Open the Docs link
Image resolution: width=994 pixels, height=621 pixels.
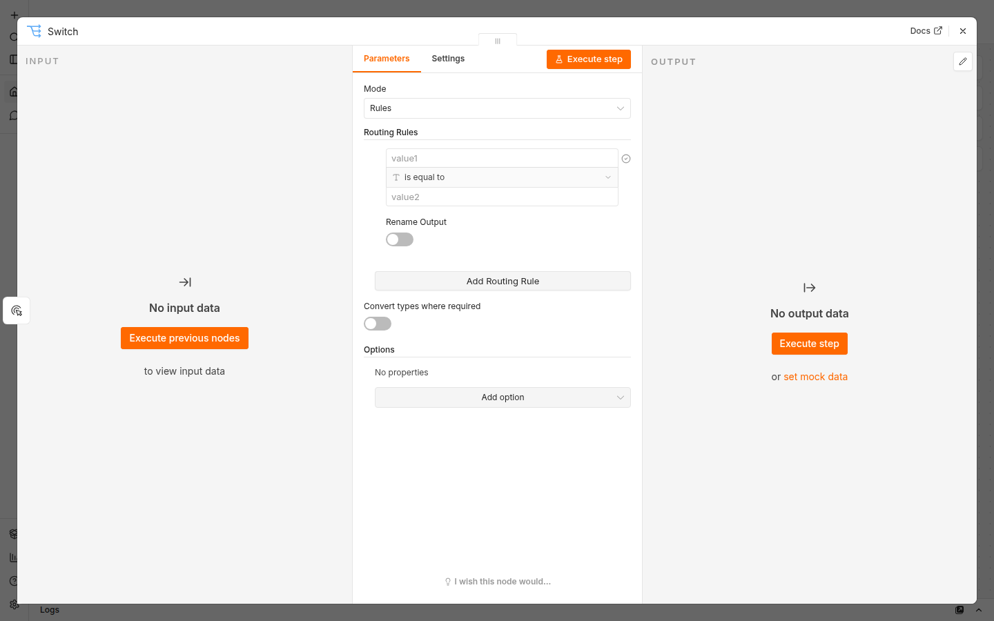[x=926, y=31]
